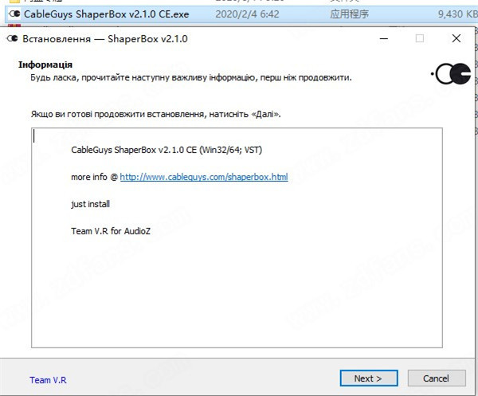Click the Інформація heading
Screen dimensions: 478x396
45,65
